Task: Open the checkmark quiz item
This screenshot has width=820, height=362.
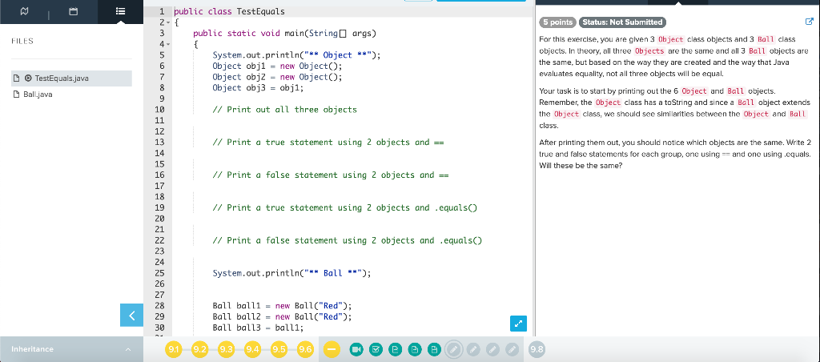Action: [376, 349]
